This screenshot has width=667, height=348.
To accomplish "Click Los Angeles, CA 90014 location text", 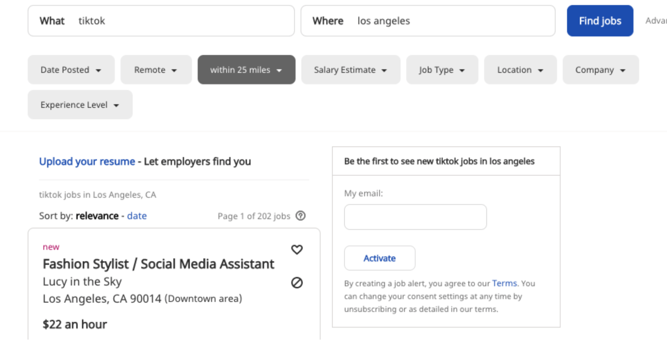I will (x=102, y=298).
